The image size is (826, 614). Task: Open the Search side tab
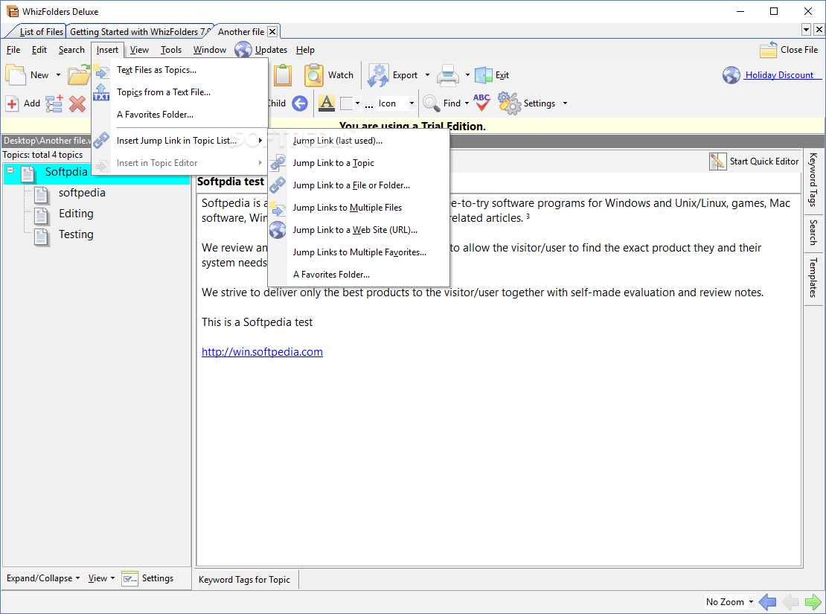tap(814, 232)
